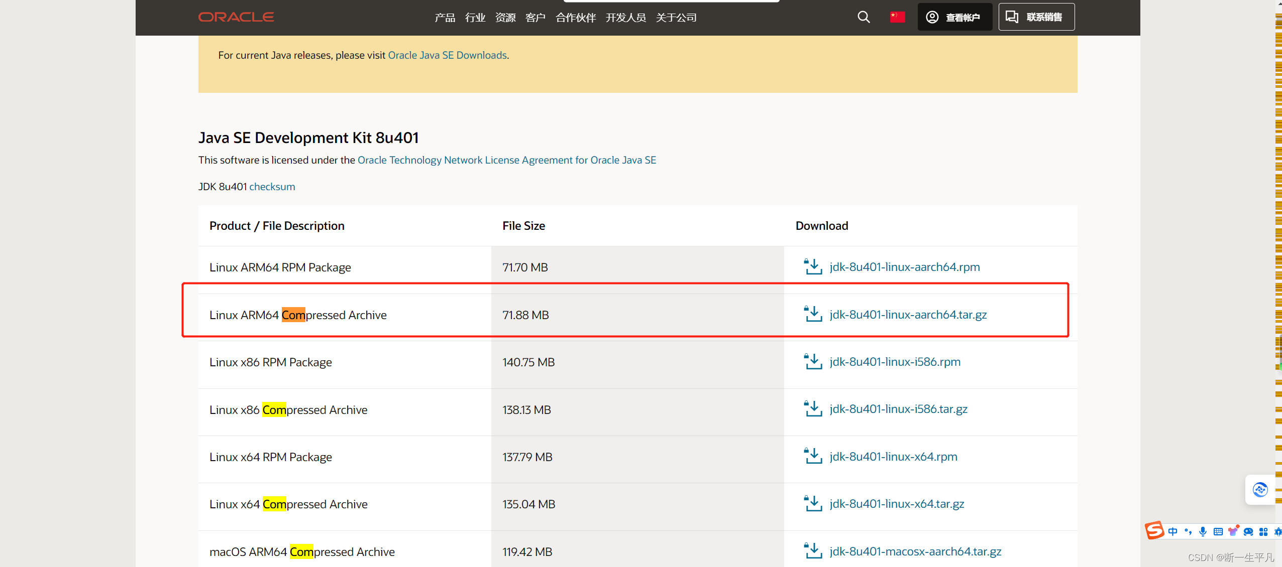1282x567 pixels.
Task: Click the file size value 135.04 MB
Action: coord(529,504)
